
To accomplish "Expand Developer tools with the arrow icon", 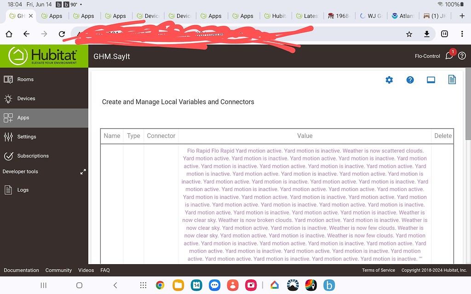I will click(x=83, y=171).
